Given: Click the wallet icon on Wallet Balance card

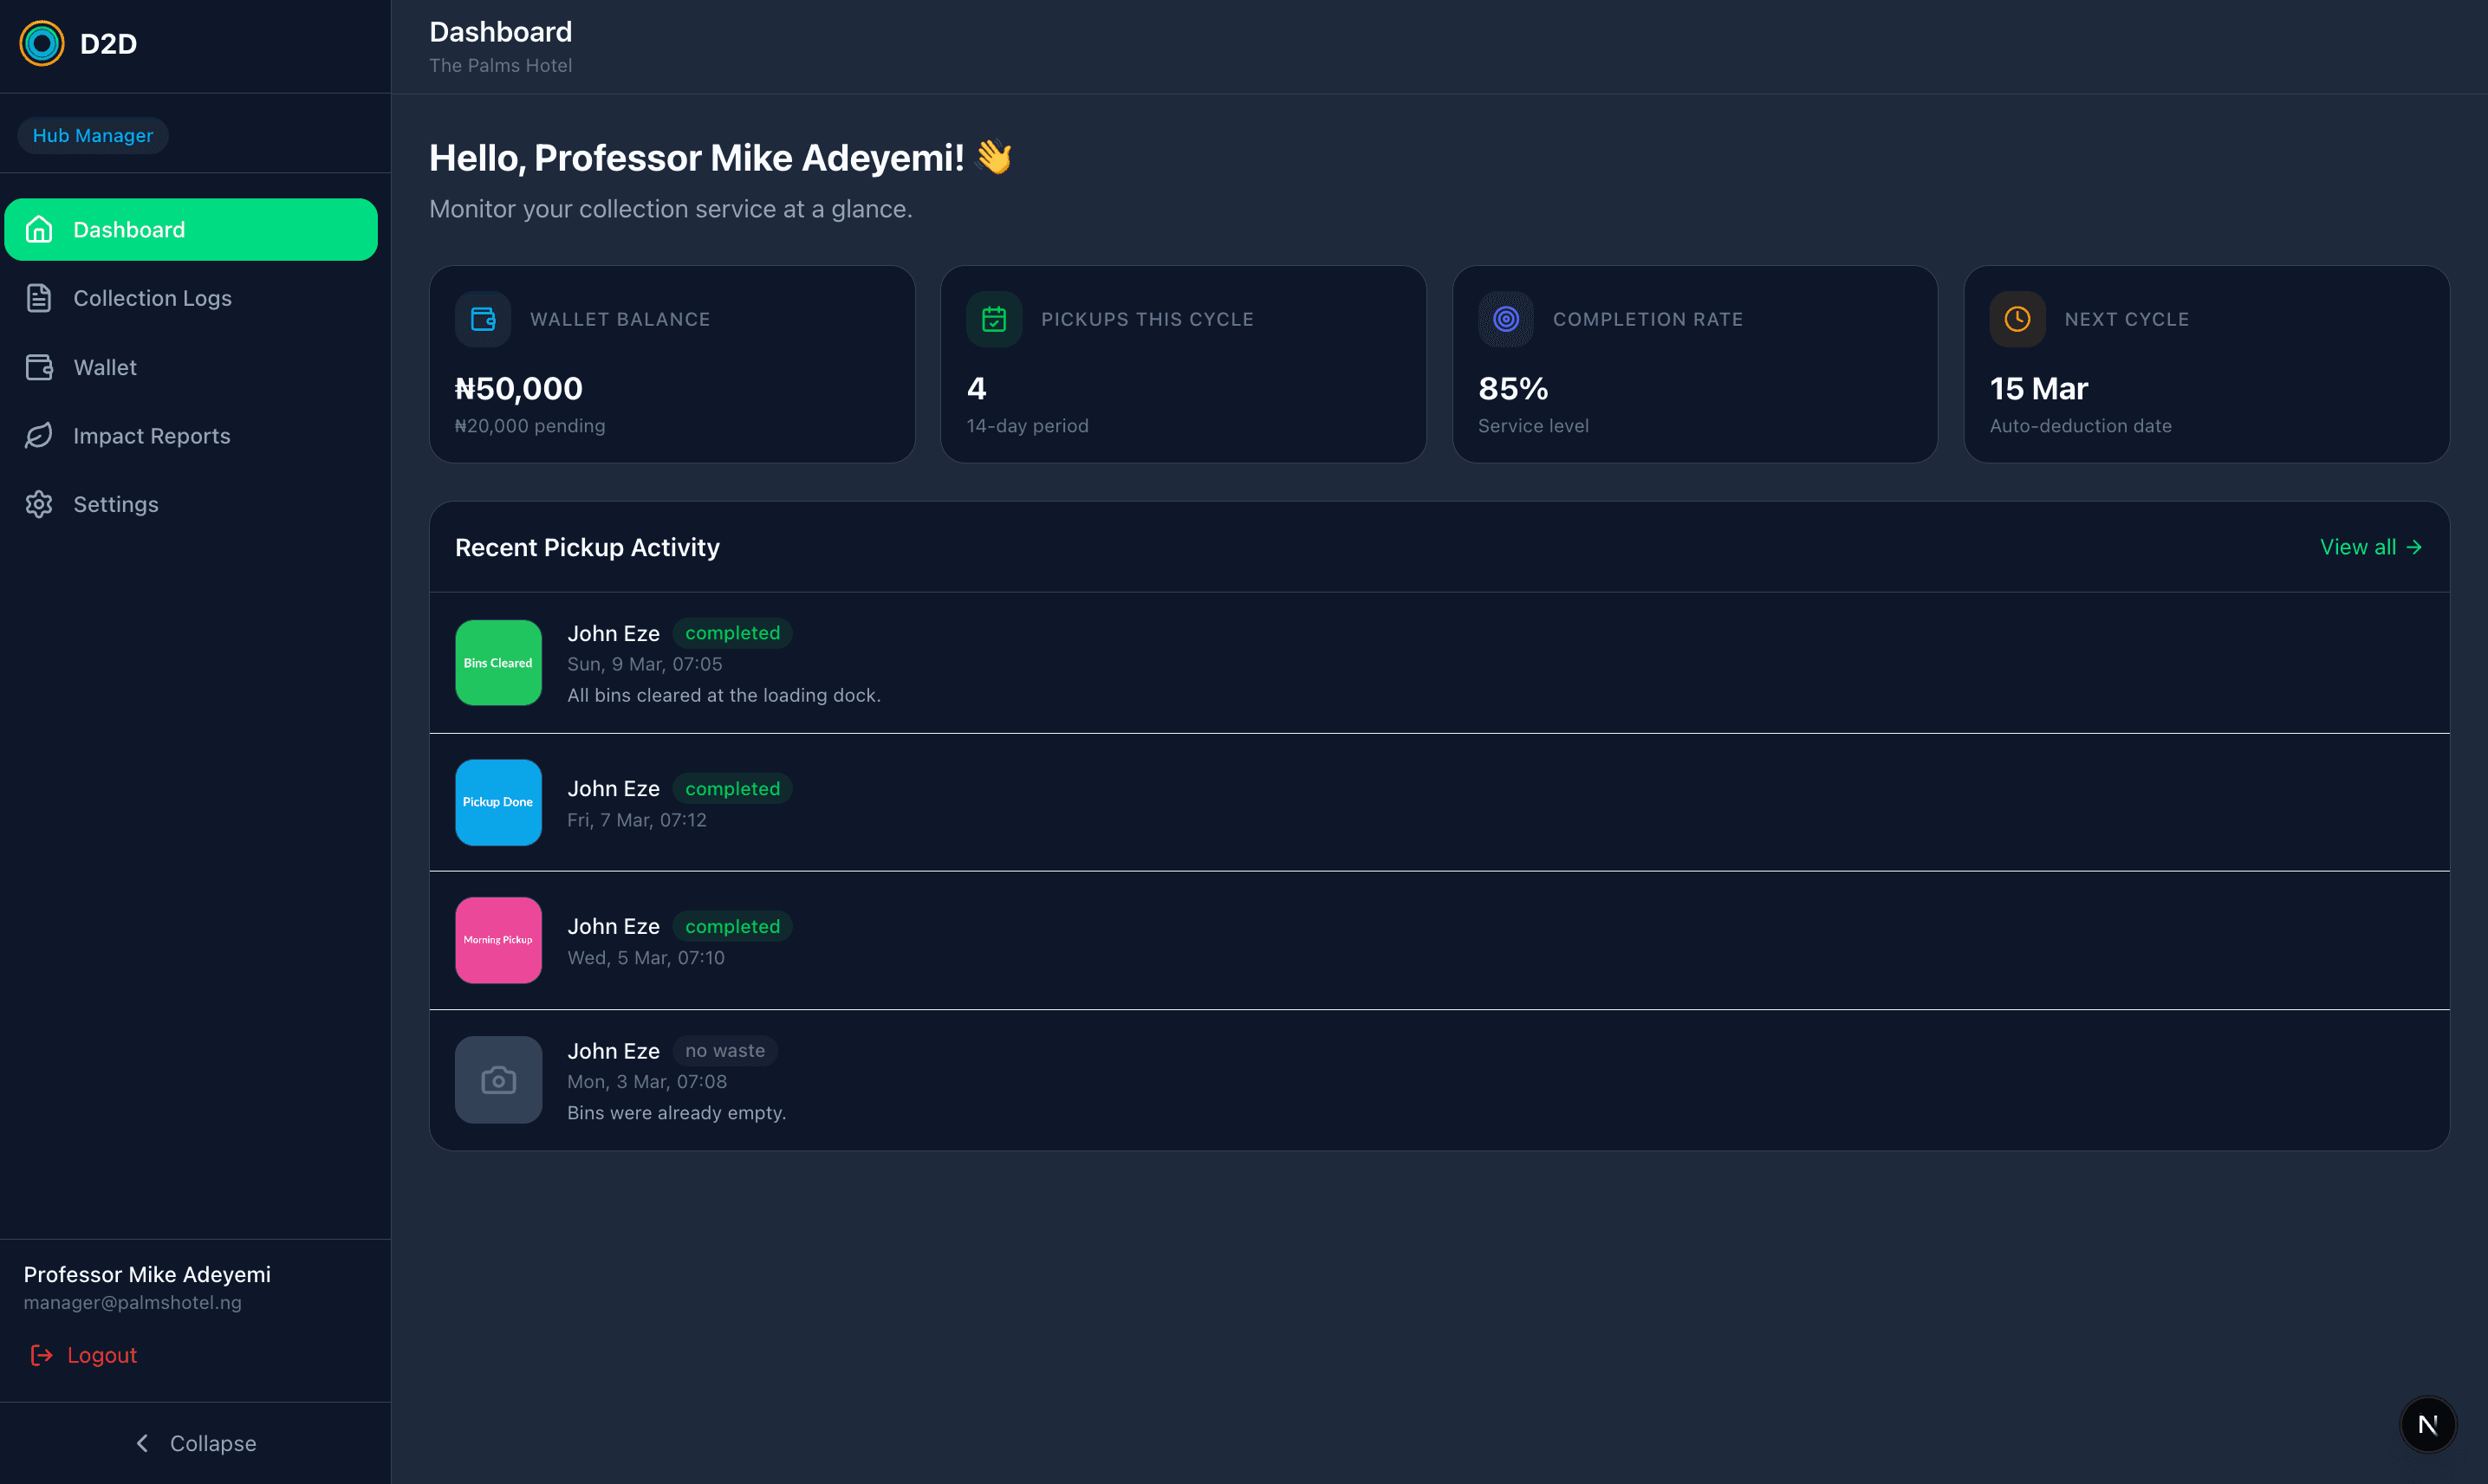Looking at the screenshot, I should 483,319.
